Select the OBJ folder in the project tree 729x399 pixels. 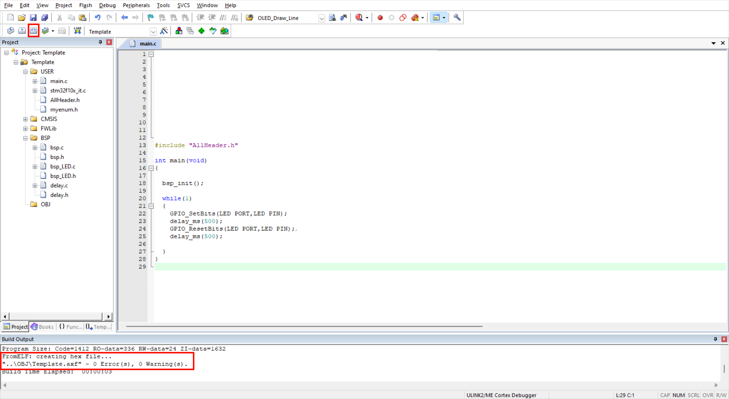pyautogui.click(x=46, y=205)
